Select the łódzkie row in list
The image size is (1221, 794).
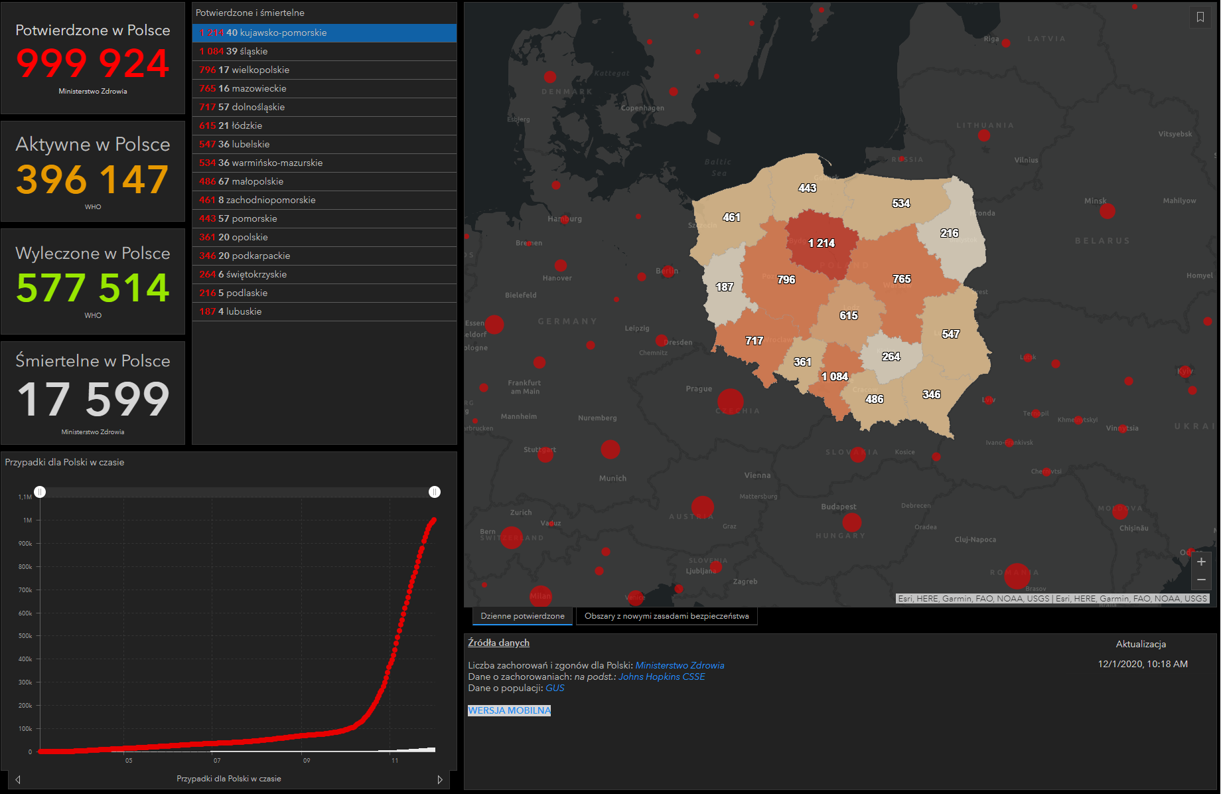point(324,125)
